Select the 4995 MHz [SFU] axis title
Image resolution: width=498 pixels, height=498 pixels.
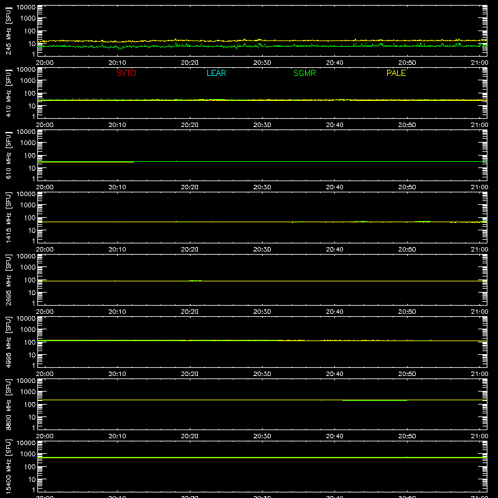coord(8,342)
